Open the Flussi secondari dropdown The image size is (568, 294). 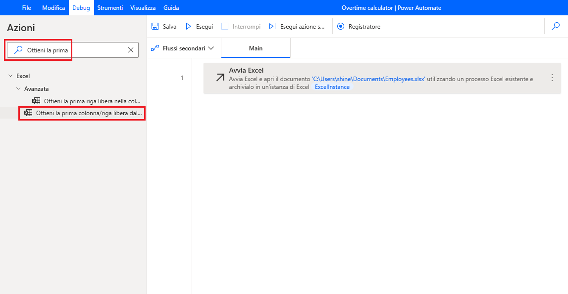211,48
